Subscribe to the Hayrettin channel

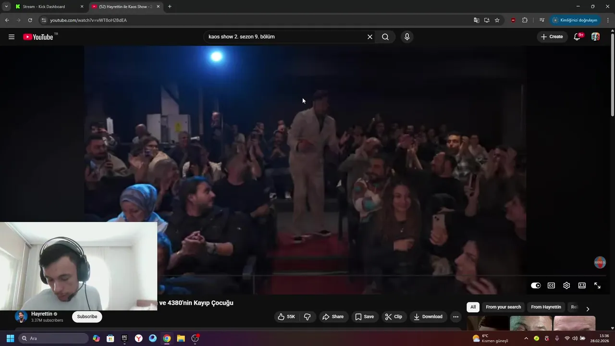(x=87, y=317)
